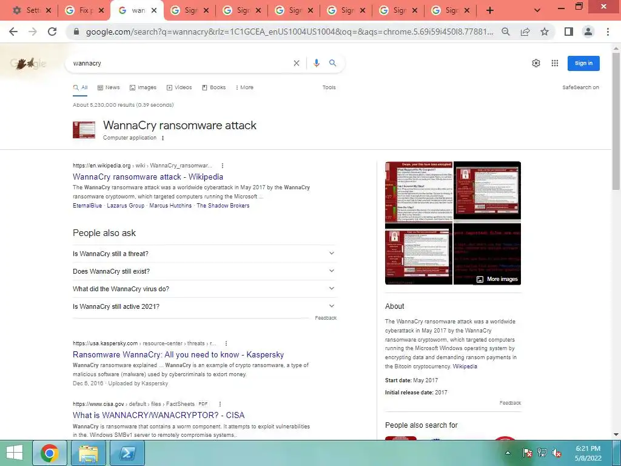The width and height of the screenshot is (621, 466).
Task: Open the Chrome side panel icon
Action: coord(569,32)
